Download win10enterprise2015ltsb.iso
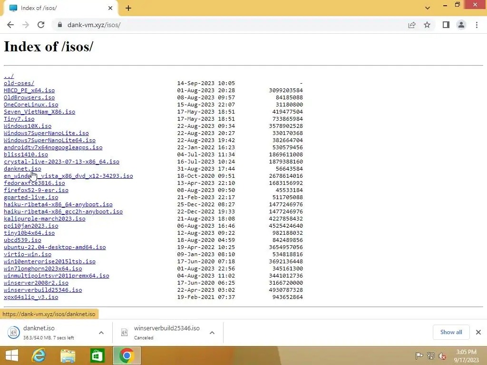Image resolution: width=487 pixels, height=365 pixels. [x=49, y=262]
